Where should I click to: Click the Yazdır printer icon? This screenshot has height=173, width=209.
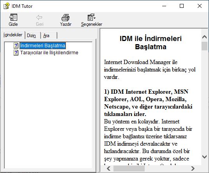[66, 18]
